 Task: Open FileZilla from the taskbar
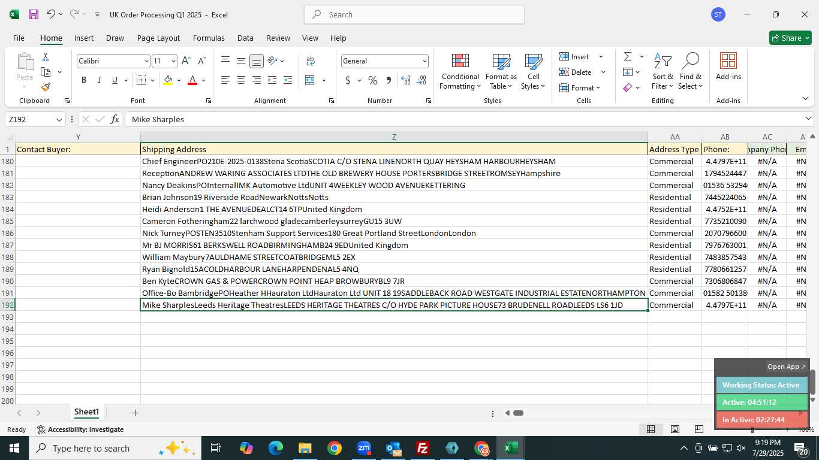click(423, 448)
